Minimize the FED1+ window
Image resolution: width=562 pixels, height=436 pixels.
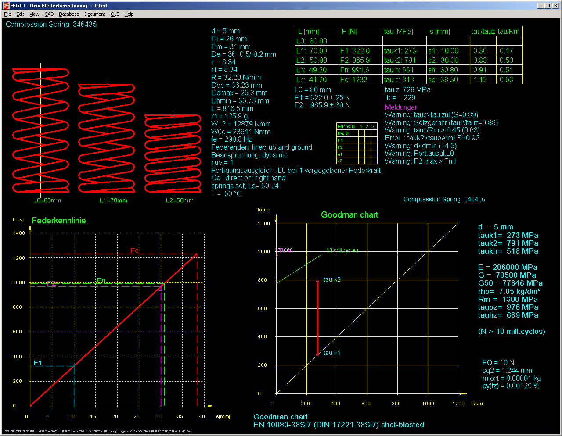(540, 6)
